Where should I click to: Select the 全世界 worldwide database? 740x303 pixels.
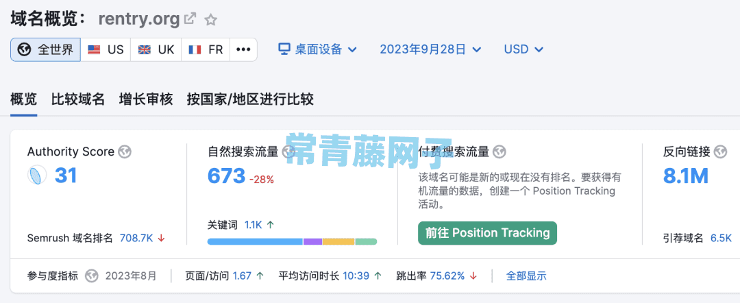click(x=45, y=49)
